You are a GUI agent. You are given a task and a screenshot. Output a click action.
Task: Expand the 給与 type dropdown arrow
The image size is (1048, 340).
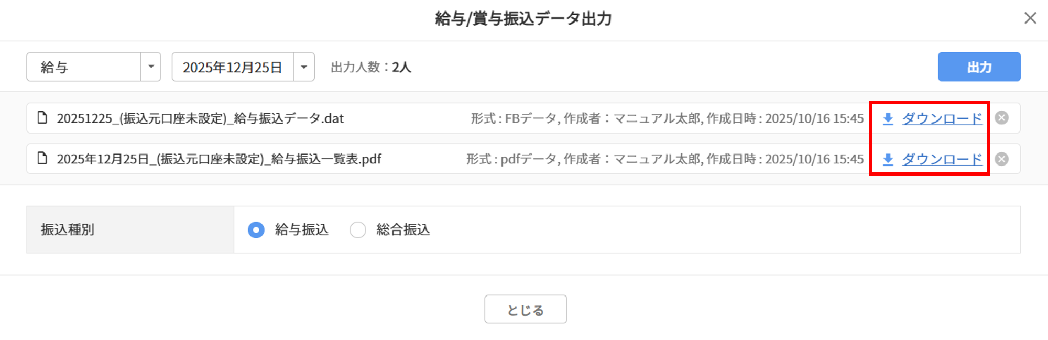coord(151,67)
